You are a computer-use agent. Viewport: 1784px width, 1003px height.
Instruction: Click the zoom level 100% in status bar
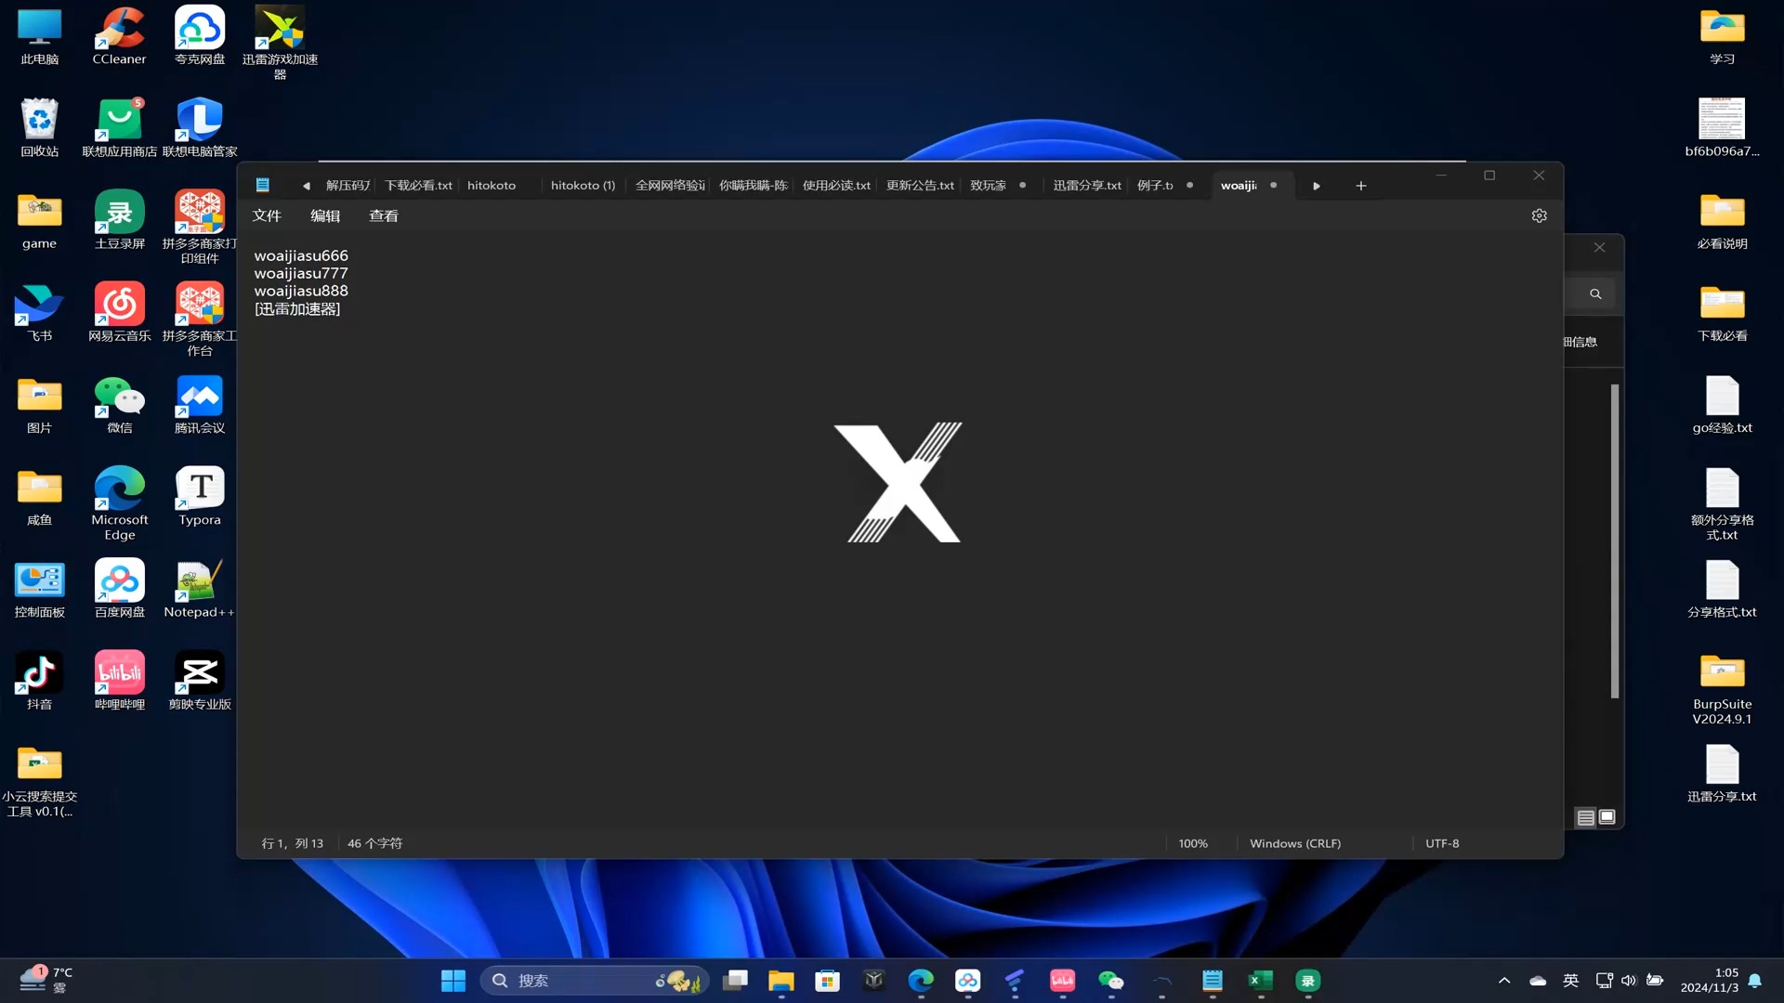pyautogui.click(x=1193, y=843)
